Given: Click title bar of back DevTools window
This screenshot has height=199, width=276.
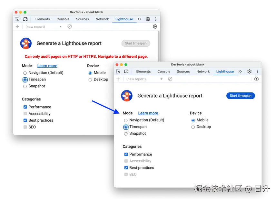Looking at the screenshot, I should (x=86, y=12).
